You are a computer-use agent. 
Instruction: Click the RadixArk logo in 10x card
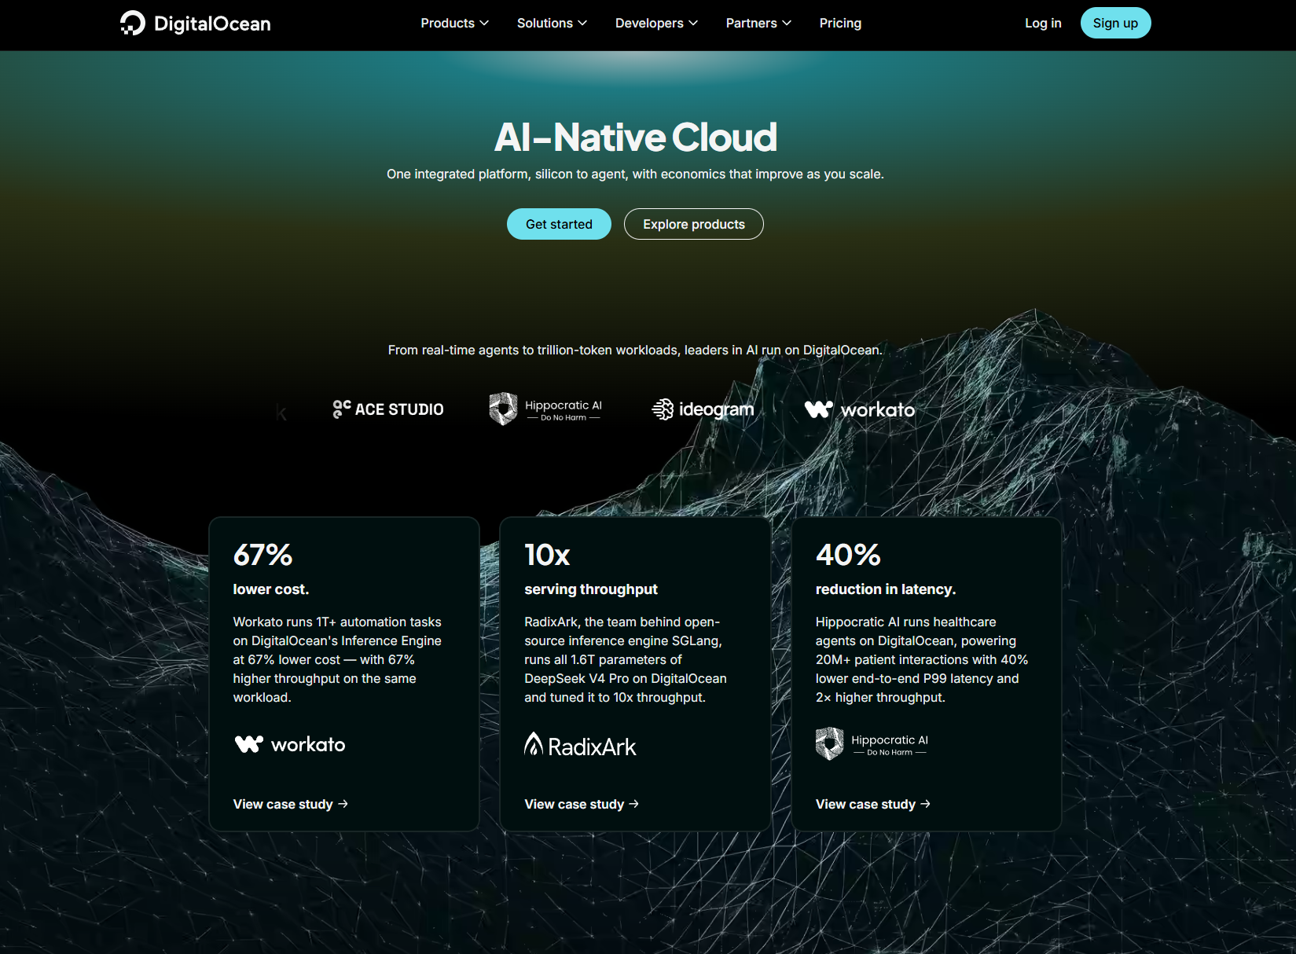pos(580,745)
